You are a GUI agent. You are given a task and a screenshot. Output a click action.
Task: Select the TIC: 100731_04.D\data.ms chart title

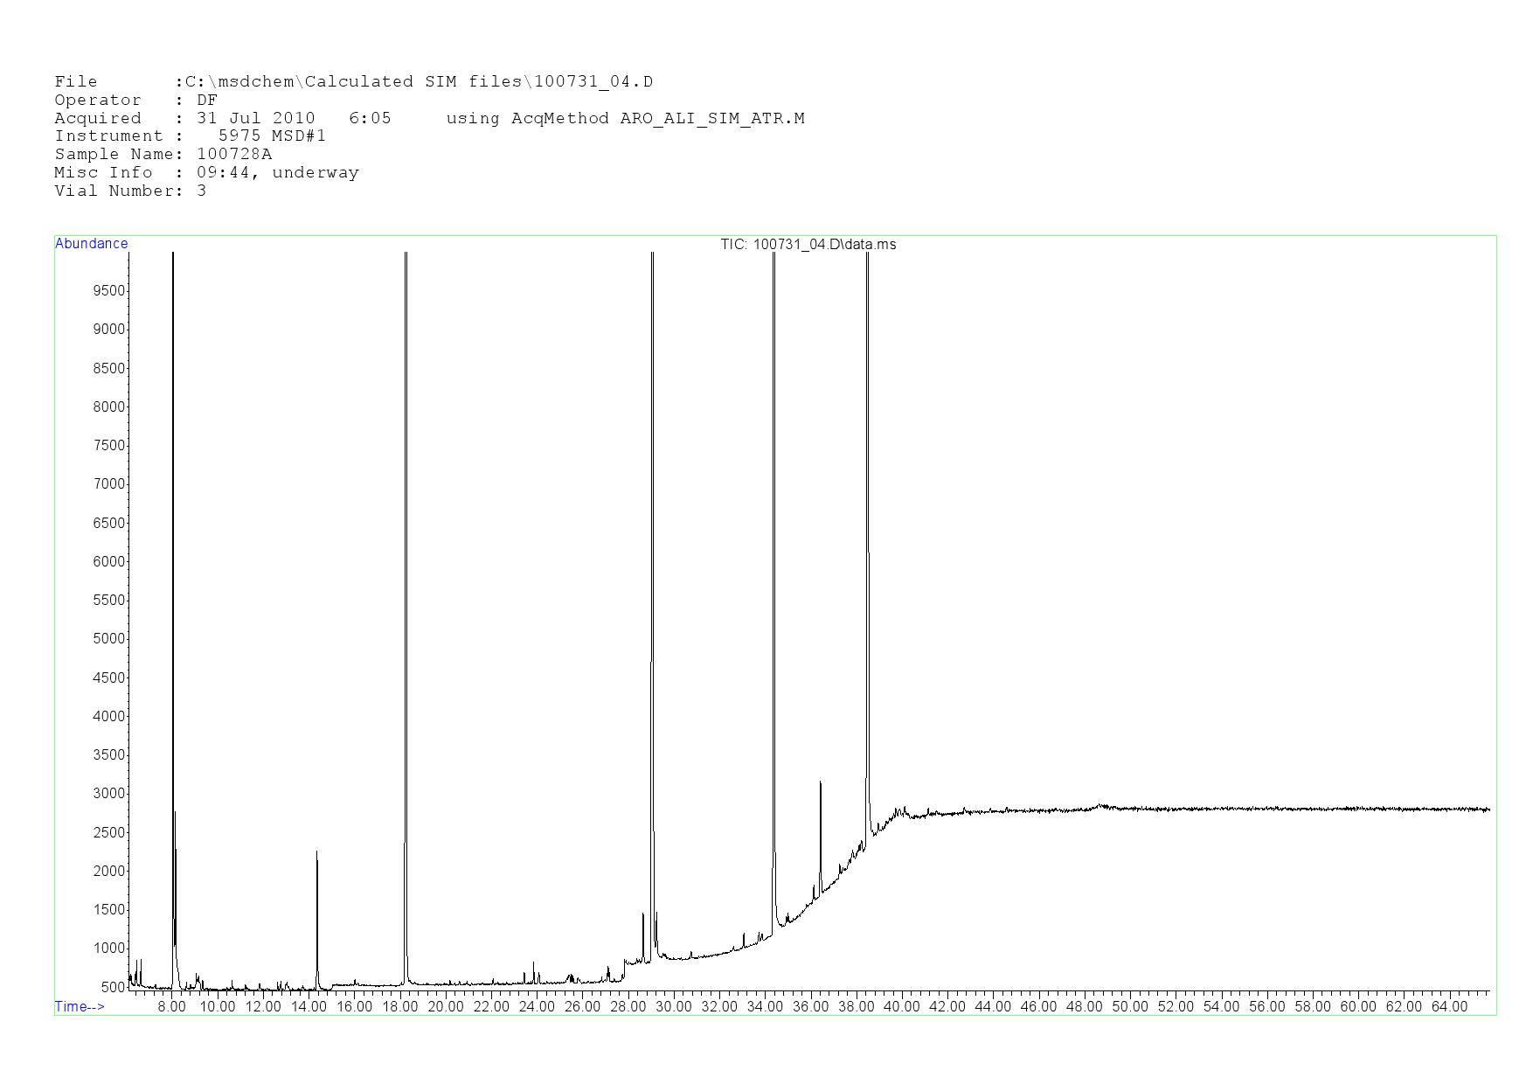click(808, 245)
